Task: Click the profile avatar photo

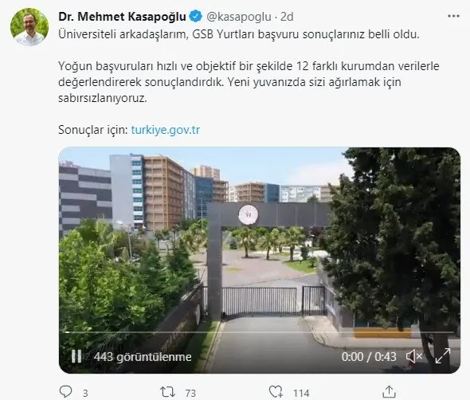Action: point(29,26)
